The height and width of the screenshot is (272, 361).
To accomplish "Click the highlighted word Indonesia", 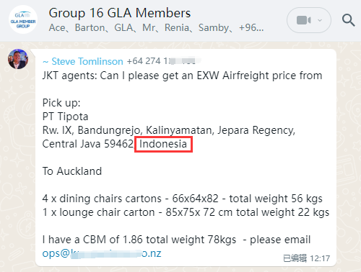I will (163, 144).
